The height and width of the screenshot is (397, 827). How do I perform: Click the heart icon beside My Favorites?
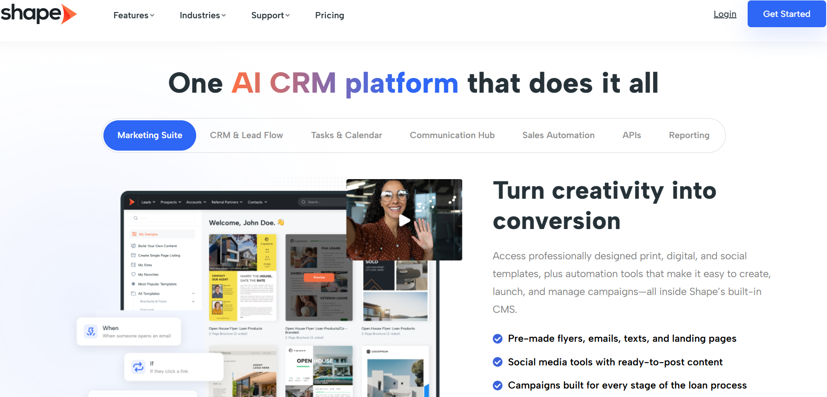tap(133, 274)
